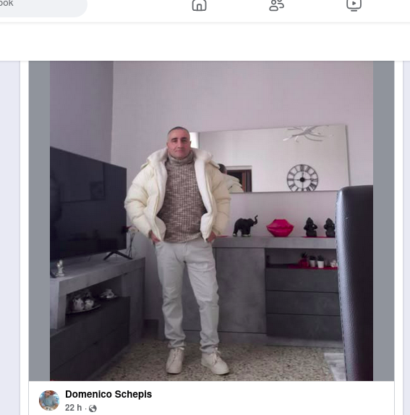This screenshot has height=415, width=410.
Task: Click the right gray margin of photo
Action: tap(383, 221)
